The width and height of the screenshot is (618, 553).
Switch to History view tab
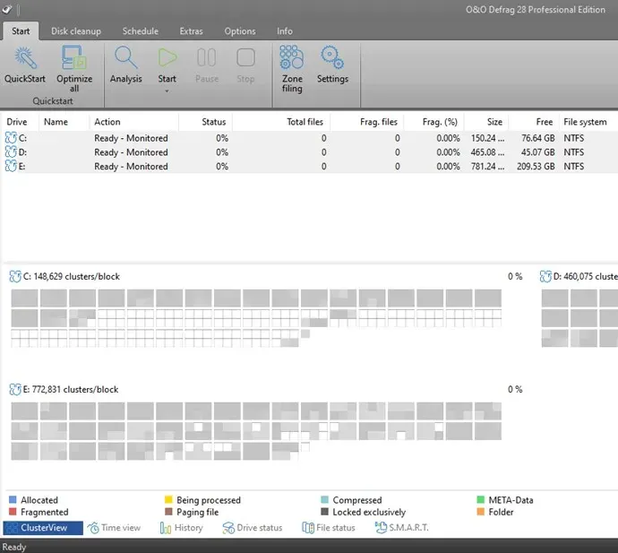tap(181, 528)
